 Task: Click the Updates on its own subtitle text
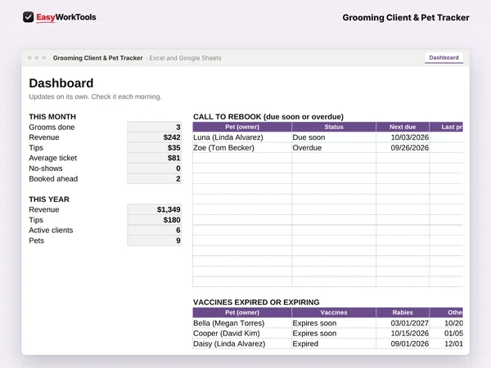coord(95,96)
